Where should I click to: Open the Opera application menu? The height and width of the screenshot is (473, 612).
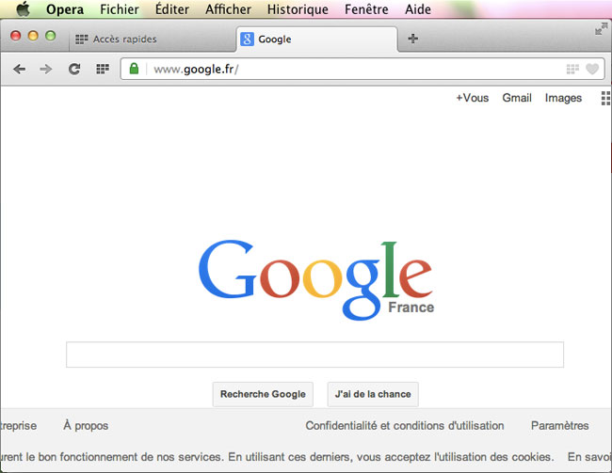coord(65,9)
